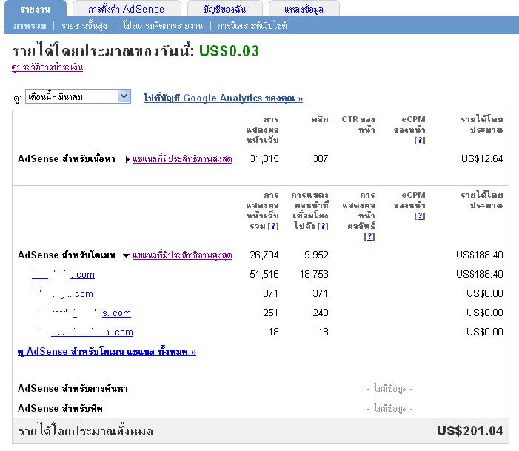Screen dimensions: 519x451
Task: Select ภาพรวม sub-navigation item
Action: (30, 25)
